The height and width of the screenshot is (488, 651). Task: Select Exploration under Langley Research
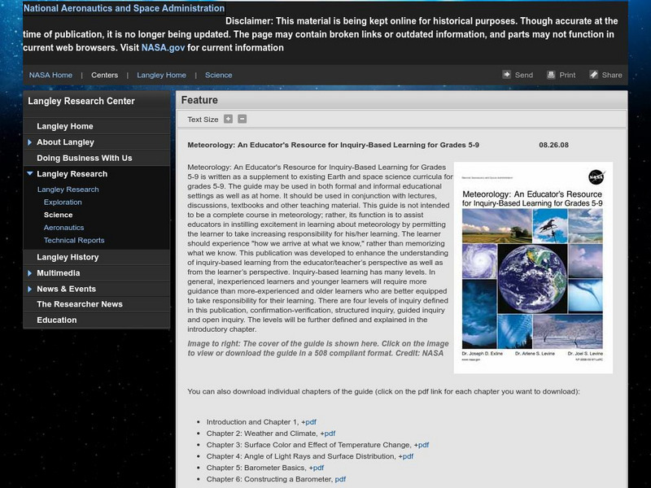pyautogui.click(x=63, y=202)
